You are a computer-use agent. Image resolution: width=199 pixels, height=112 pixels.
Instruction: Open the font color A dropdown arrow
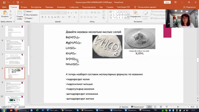(77, 17)
